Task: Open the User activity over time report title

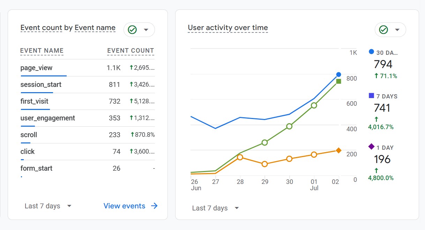Action: click(x=228, y=28)
